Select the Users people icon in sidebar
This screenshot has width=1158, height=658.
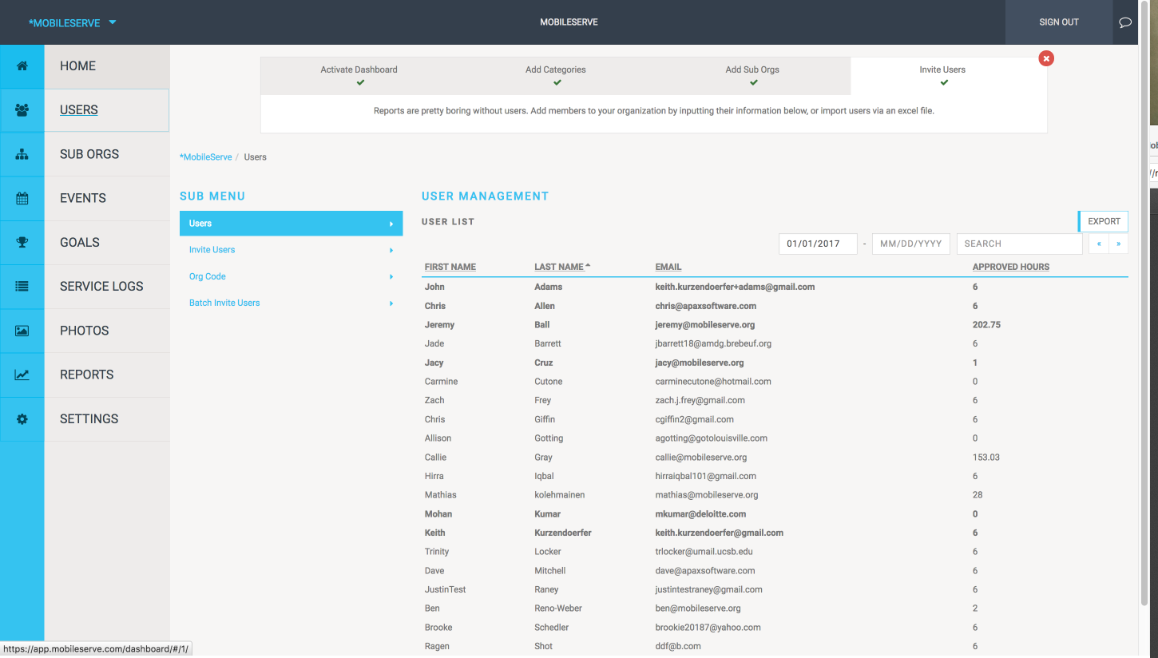[22, 110]
